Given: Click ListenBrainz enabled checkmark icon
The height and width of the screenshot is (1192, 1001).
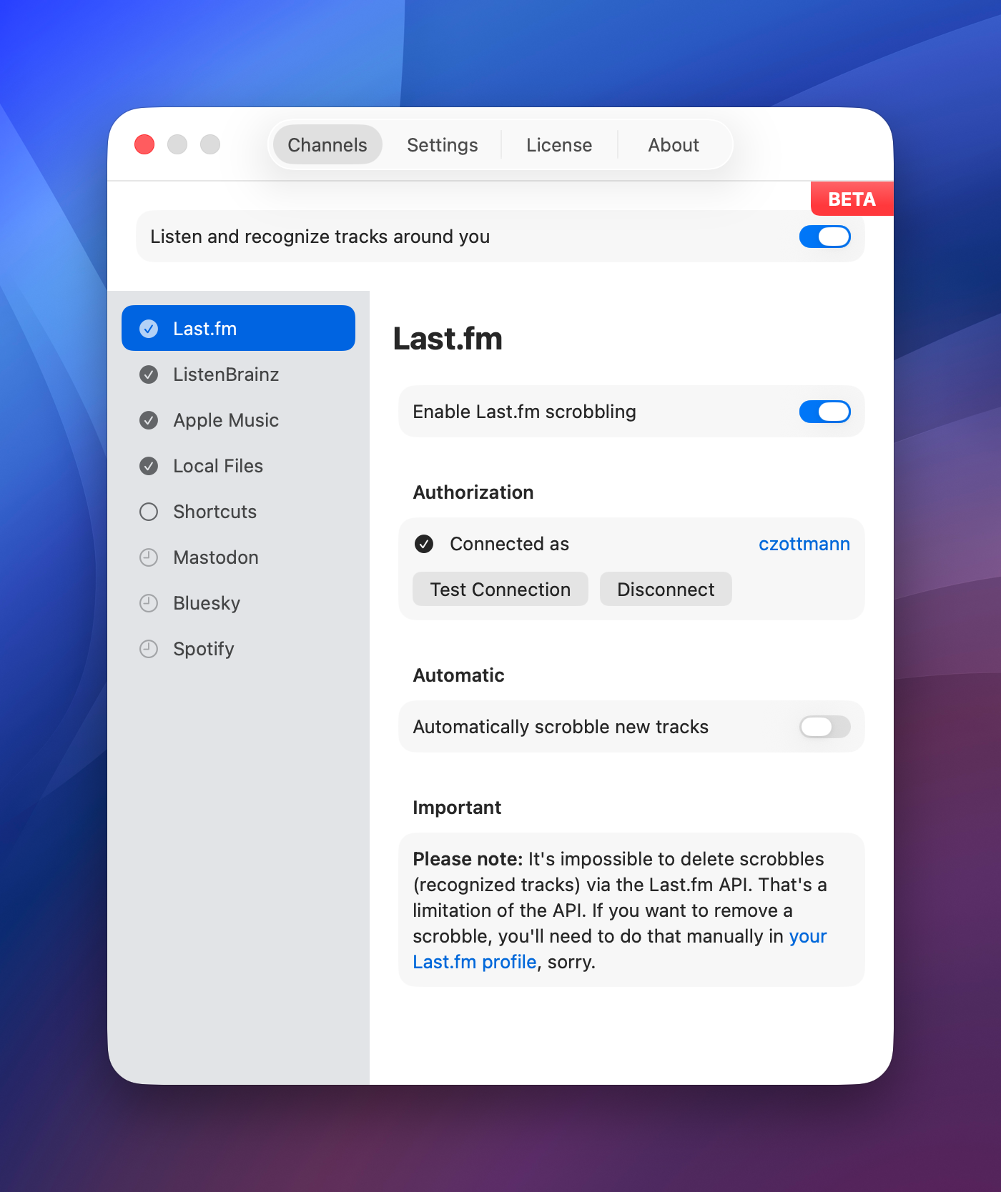Looking at the screenshot, I should pyautogui.click(x=149, y=374).
